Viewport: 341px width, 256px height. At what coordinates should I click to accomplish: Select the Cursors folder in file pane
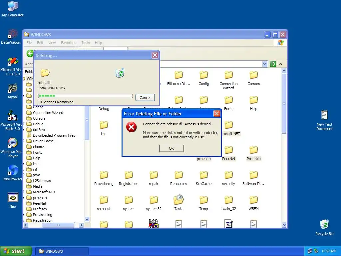click(253, 75)
